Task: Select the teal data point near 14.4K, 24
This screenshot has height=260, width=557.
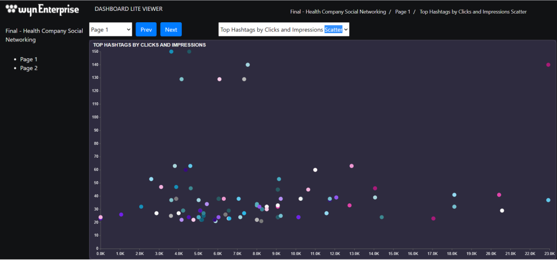Action: tap(382, 217)
